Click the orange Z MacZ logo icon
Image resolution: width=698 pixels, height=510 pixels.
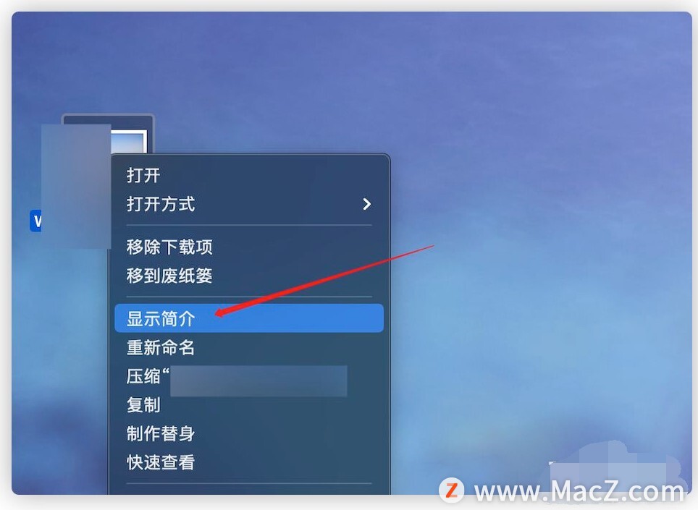[x=451, y=490]
